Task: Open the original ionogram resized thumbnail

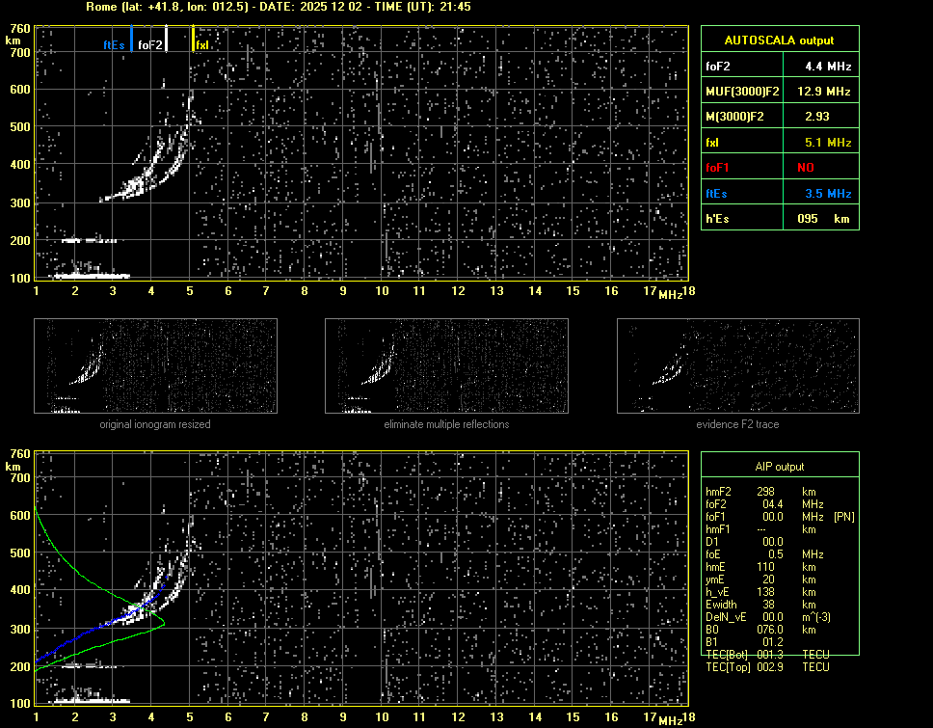Action: pyautogui.click(x=155, y=365)
